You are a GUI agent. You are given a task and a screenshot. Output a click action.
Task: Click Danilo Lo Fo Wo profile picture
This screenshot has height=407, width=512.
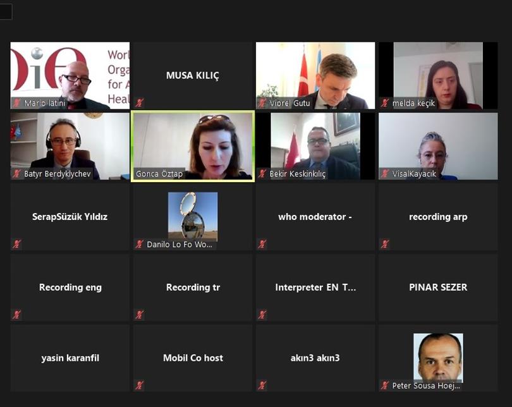193,216
